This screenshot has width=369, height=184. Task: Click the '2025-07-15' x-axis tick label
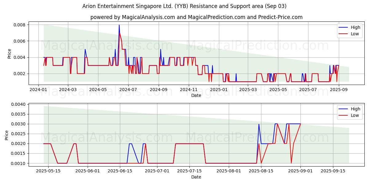coord(189,171)
